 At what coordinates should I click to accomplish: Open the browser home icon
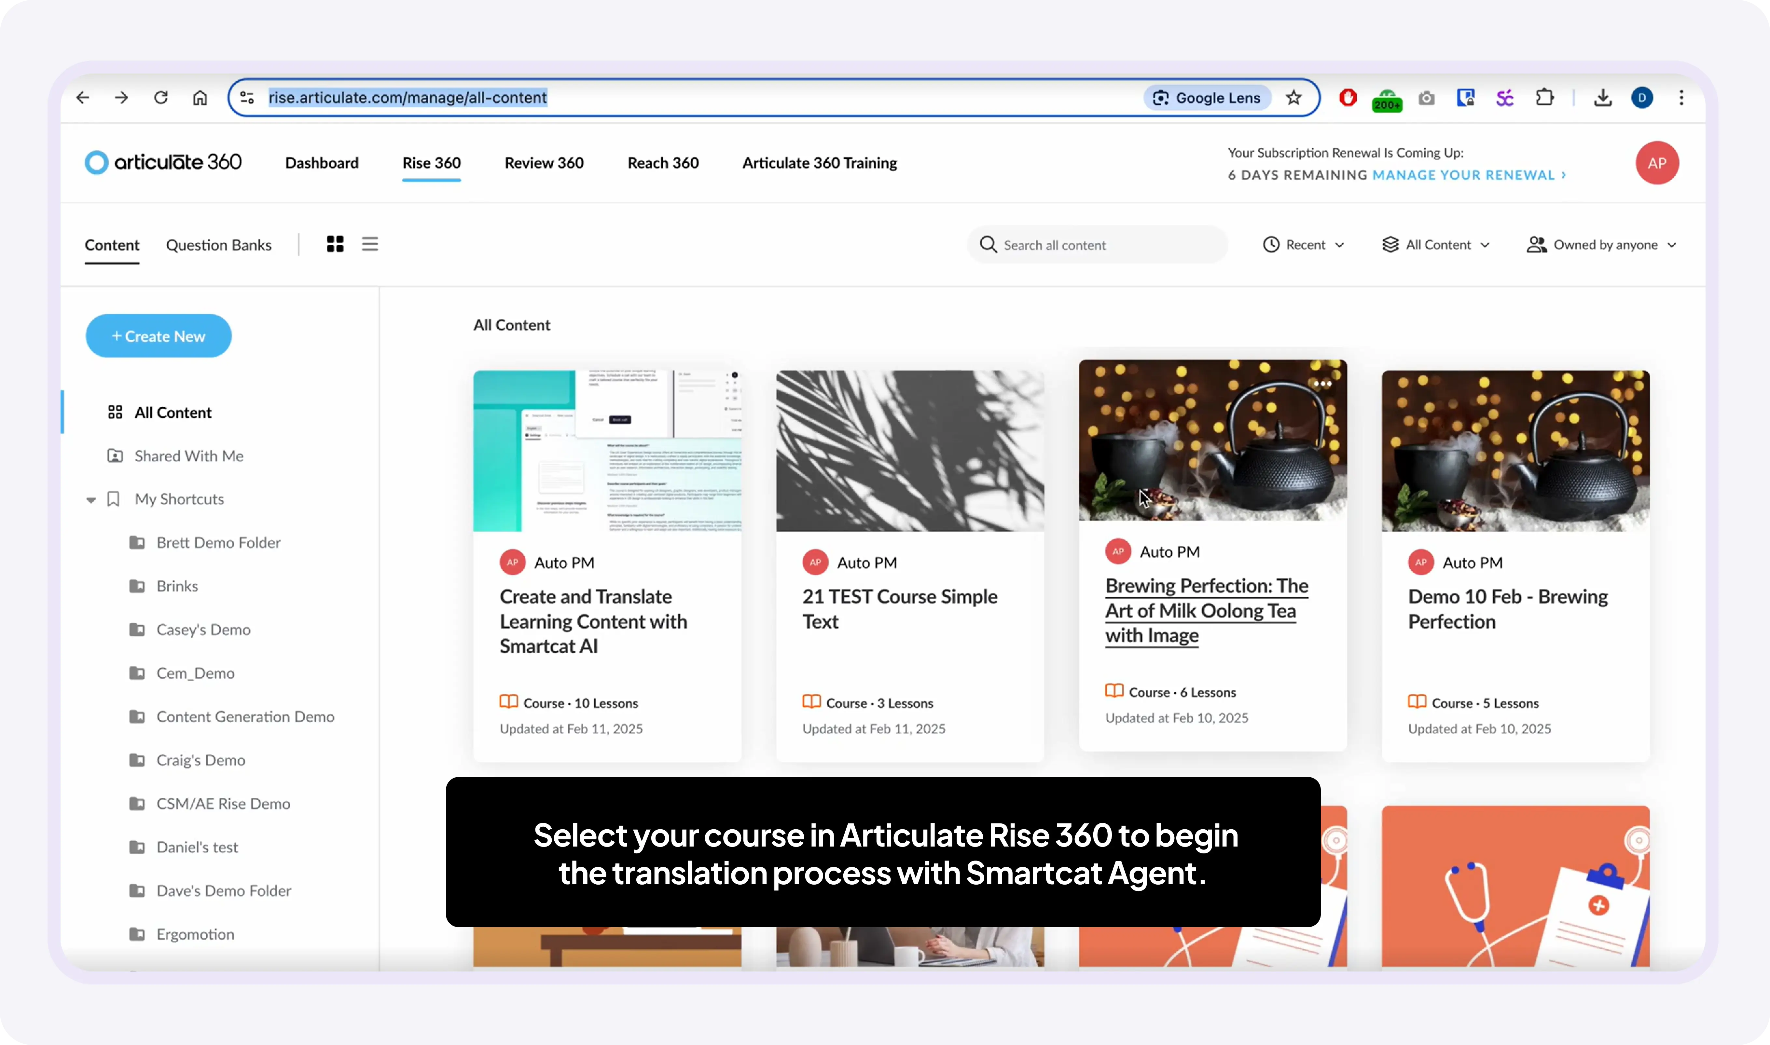(200, 97)
